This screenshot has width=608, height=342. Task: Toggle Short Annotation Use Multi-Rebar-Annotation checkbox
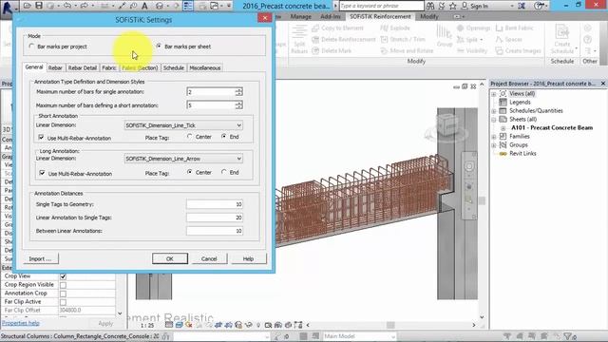tap(42, 137)
